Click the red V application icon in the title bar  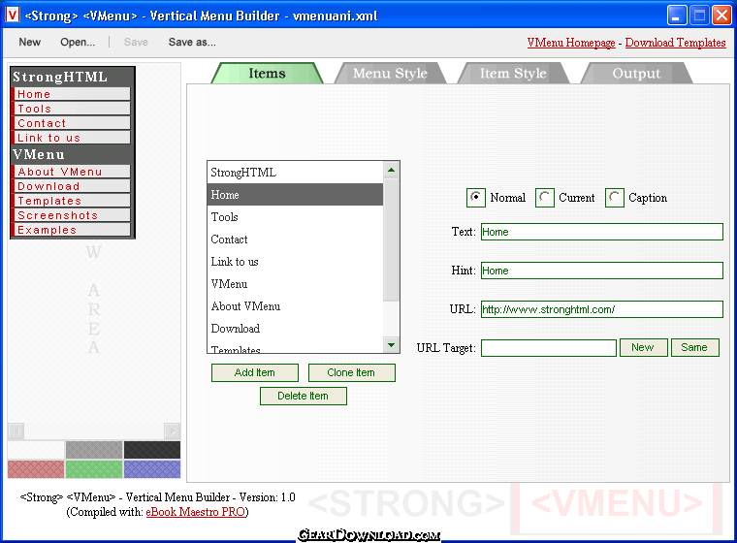(x=13, y=15)
